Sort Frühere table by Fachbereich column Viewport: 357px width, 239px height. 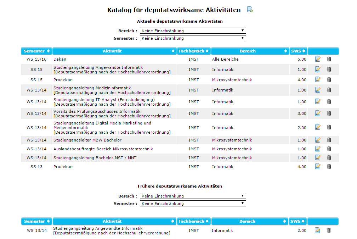coord(194,221)
